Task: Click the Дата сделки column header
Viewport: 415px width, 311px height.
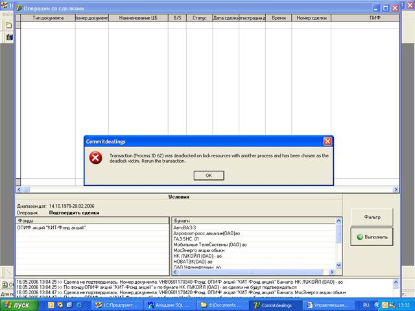Action: coord(226,18)
